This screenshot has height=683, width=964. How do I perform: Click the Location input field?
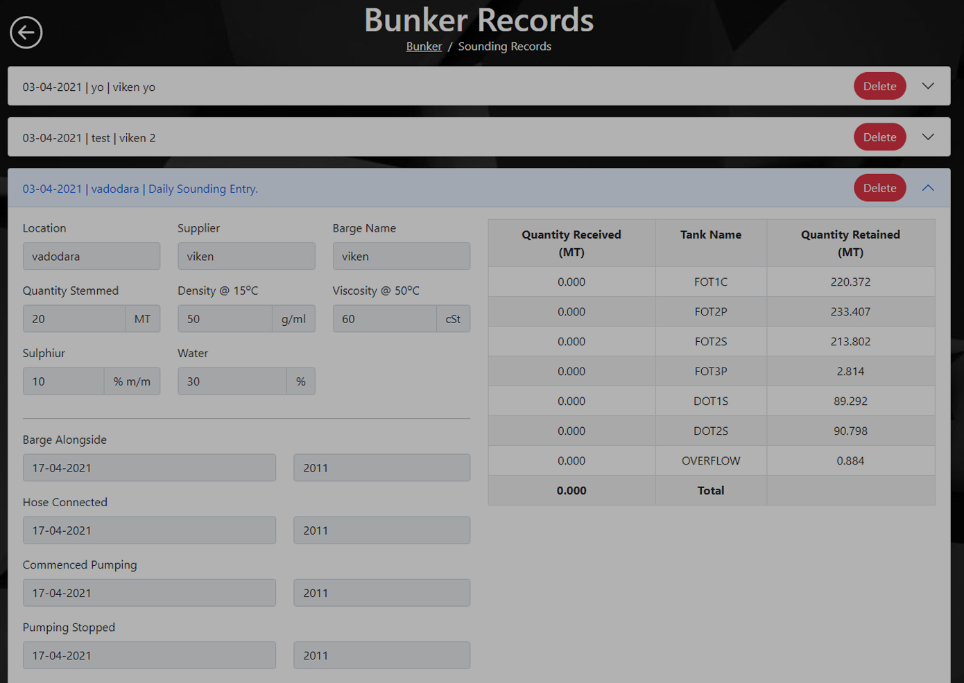[92, 257]
